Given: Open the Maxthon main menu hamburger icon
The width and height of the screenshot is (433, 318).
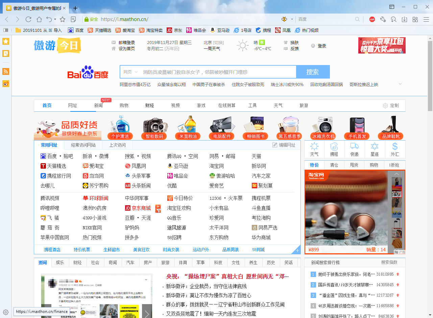Looking at the screenshot, I should [426, 19].
